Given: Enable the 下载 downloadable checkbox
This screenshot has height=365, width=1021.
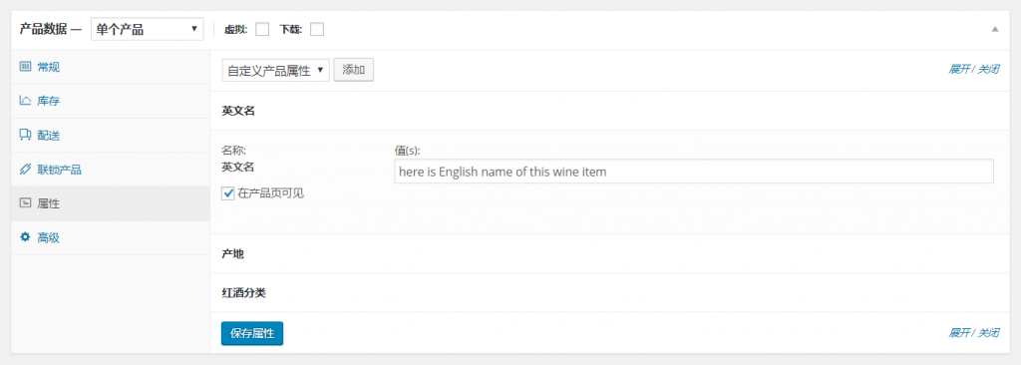Looking at the screenshot, I should pyautogui.click(x=317, y=29).
